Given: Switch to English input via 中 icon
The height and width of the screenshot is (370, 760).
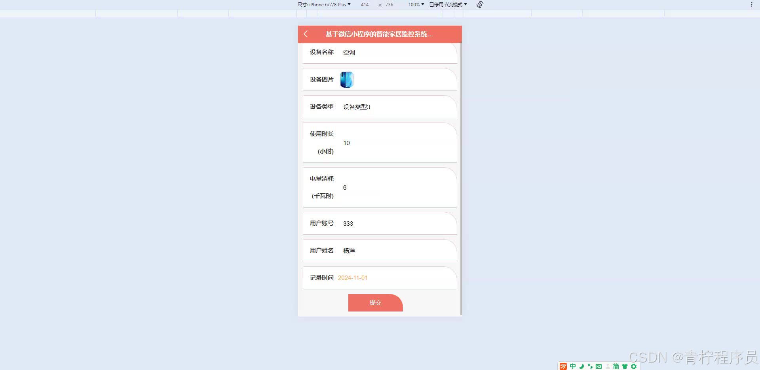Looking at the screenshot, I should (x=573, y=366).
